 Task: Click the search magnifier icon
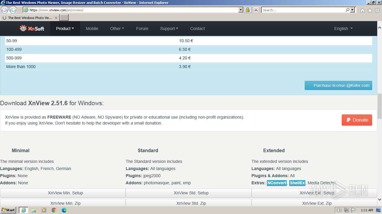(347, 10)
